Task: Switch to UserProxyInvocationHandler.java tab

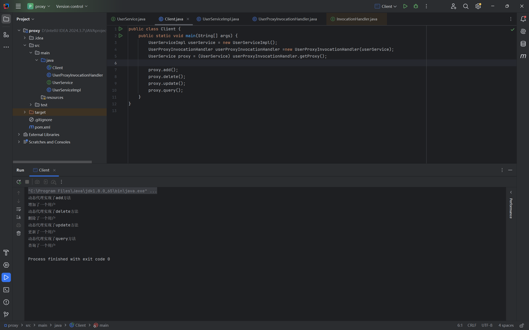Action: tap(285, 19)
